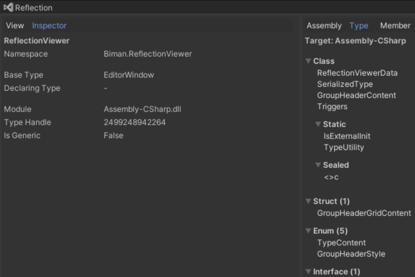Viewport: 415px width, 277px height.
Task: Open the Inspector tab
Action: click(49, 26)
